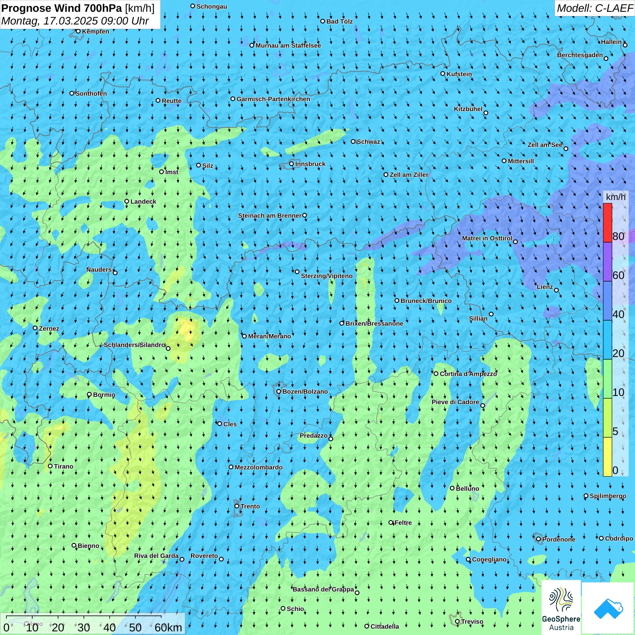The image size is (635, 635).
Task: Click the Hallein station dot
Action: (x=625, y=45)
